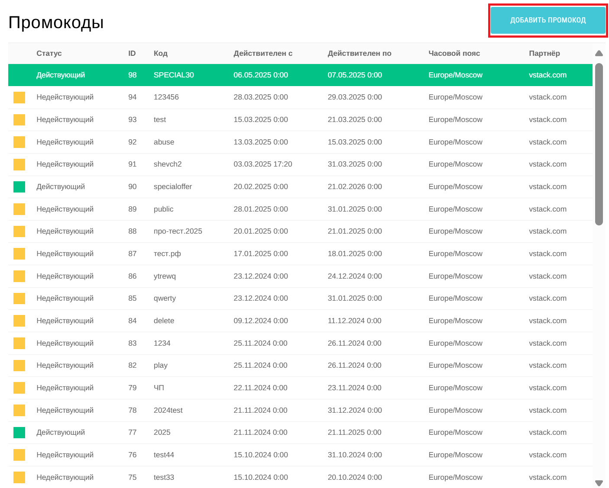Click Действующий status in the specialoffer row
The image size is (609, 488).
(61, 186)
